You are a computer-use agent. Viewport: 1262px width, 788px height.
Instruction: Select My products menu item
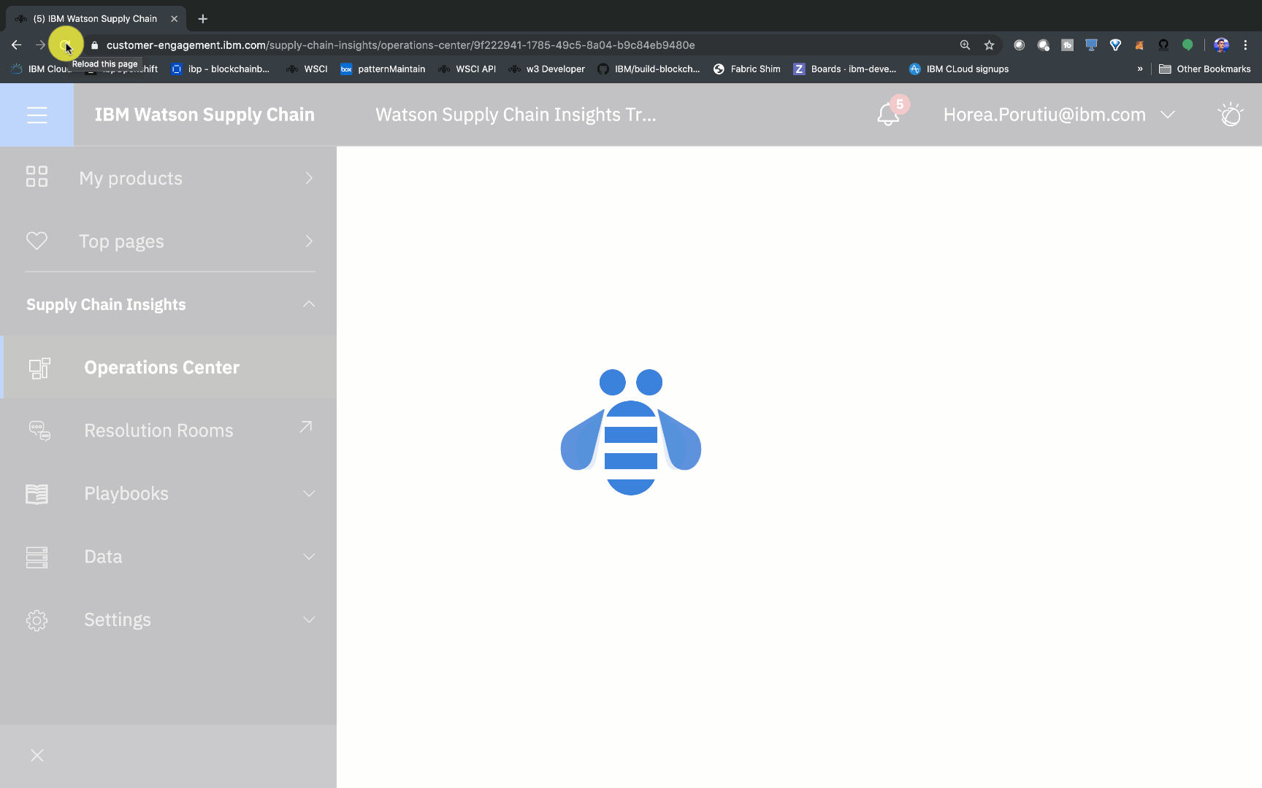[x=169, y=178]
